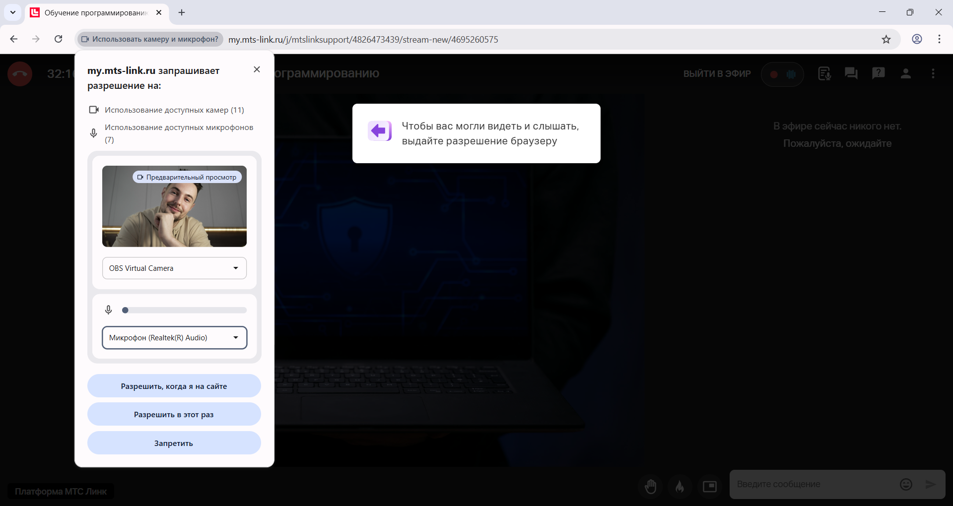Click the purple arrow icon in the hint card
Viewport: 953px width, 506px height.
click(x=380, y=131)
